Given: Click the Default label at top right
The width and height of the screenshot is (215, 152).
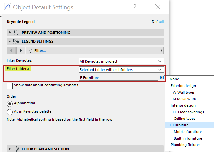Looking at the screenshot, I should click(158, 22).
